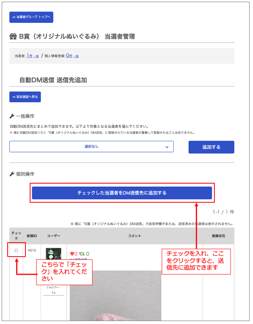The height and width of the screenshot is (324, 253).
Task: Click the チェック column header
Action: pos(17,236)
